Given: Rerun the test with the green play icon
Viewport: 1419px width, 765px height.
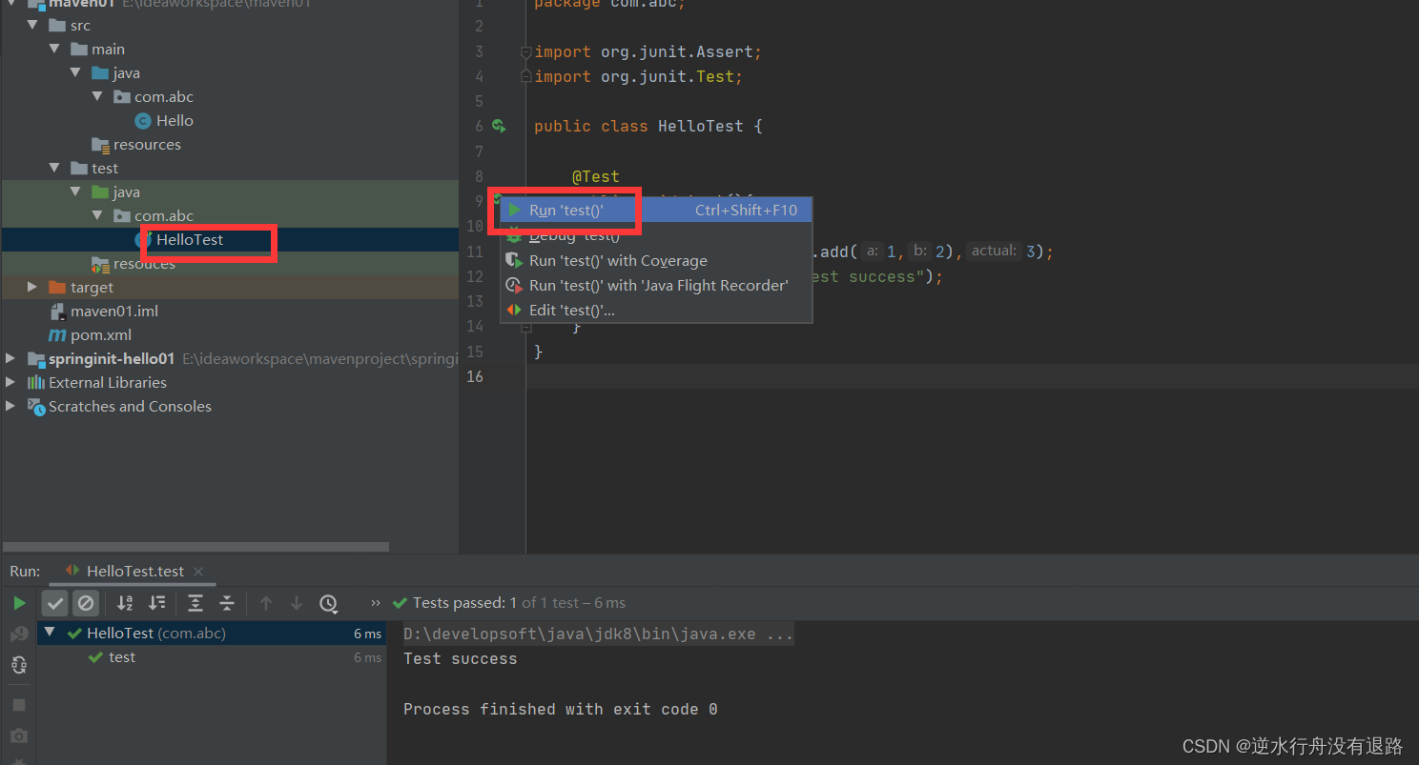Looking at the screenshot, I should [19, 603].
